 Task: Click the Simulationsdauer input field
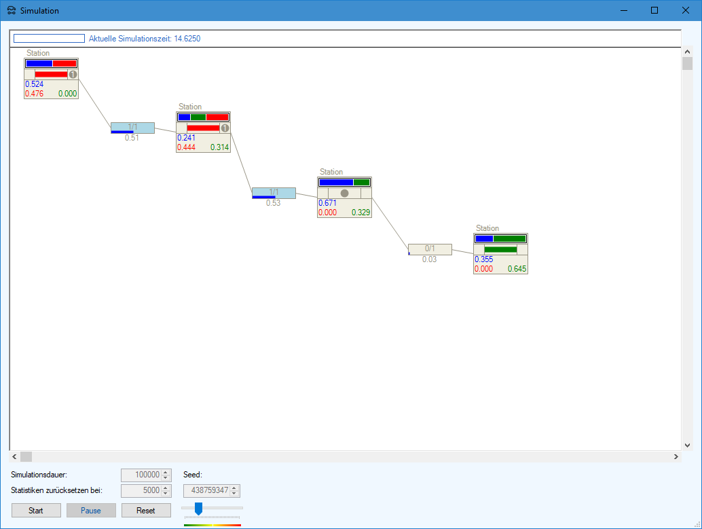pyautogui.click(x=141, y=475)
